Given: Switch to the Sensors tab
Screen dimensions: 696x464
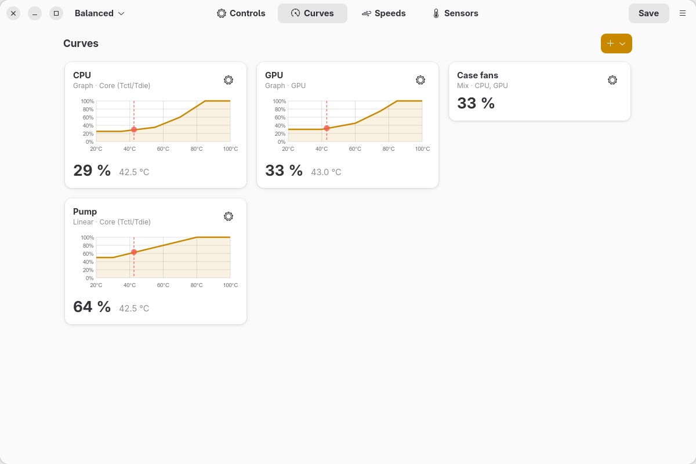Looking at the screenshot, I should coord(455,13).
